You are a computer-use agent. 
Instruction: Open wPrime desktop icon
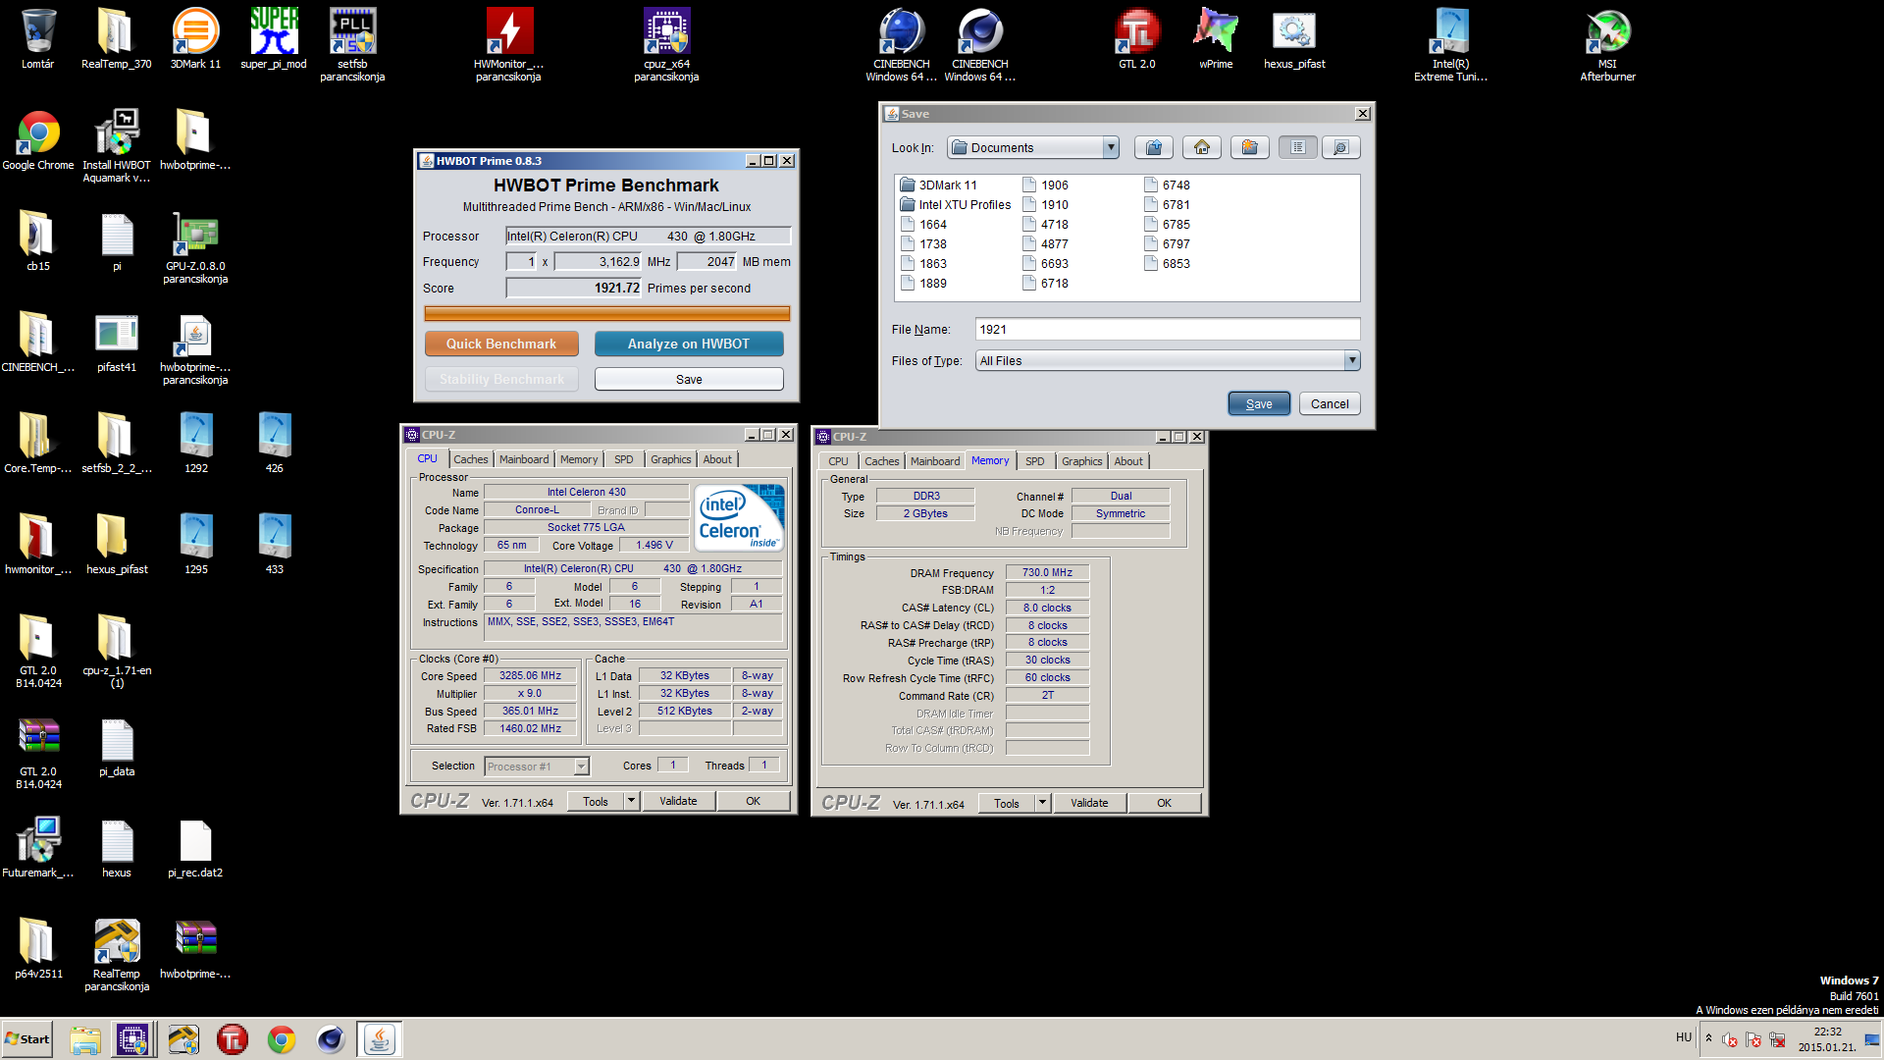click(1216, 39)
